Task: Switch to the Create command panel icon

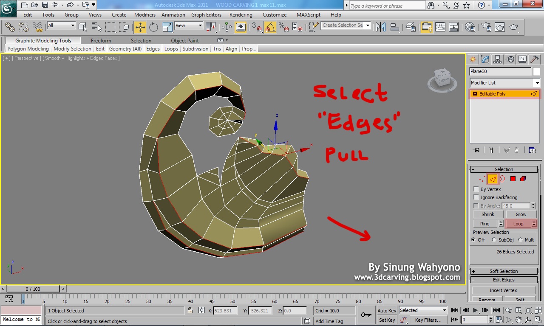Action: tap(473, 59)
